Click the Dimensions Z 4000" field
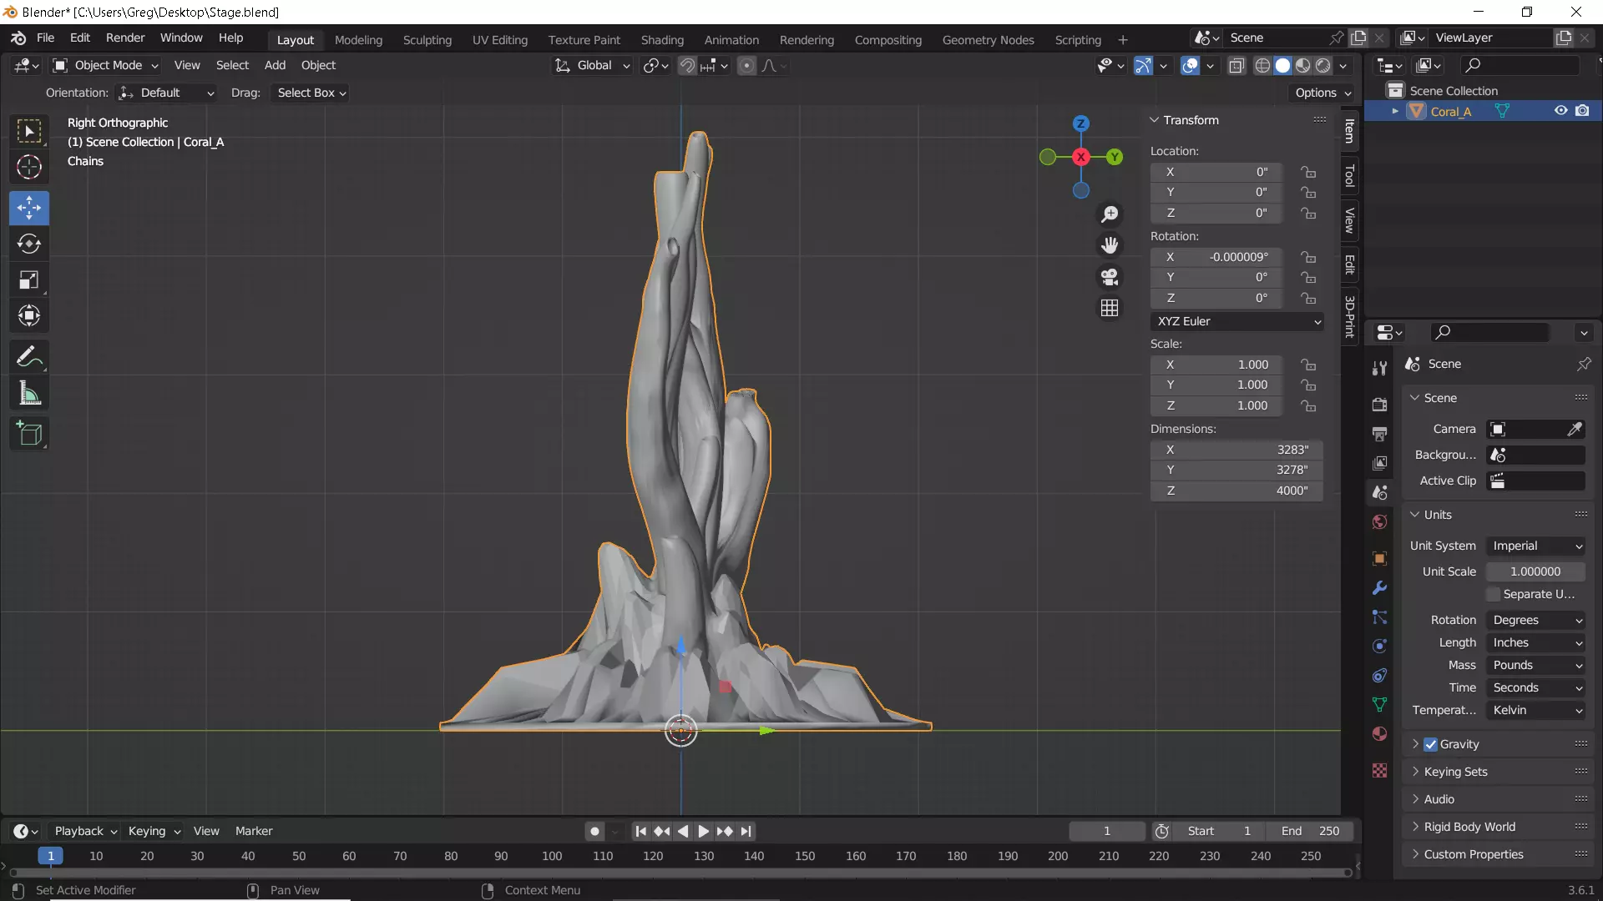The image size is (1603, 901). tap(1236, 491)
